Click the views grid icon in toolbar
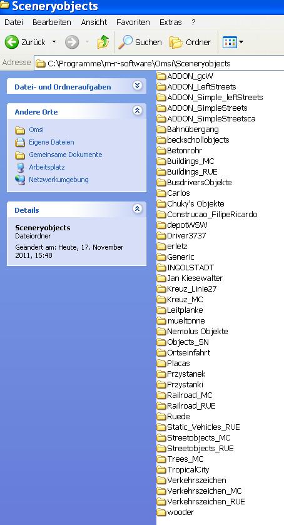284x525 pixels. [230, 42]
